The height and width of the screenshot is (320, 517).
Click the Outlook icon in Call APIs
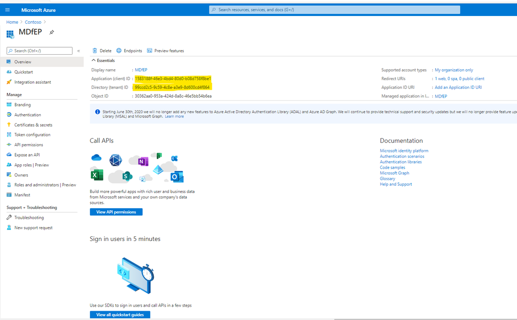coord(176,177)
